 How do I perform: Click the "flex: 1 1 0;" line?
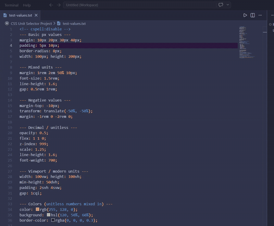pos(33,138)
